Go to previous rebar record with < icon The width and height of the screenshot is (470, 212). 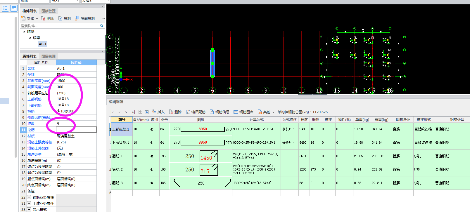119,112
